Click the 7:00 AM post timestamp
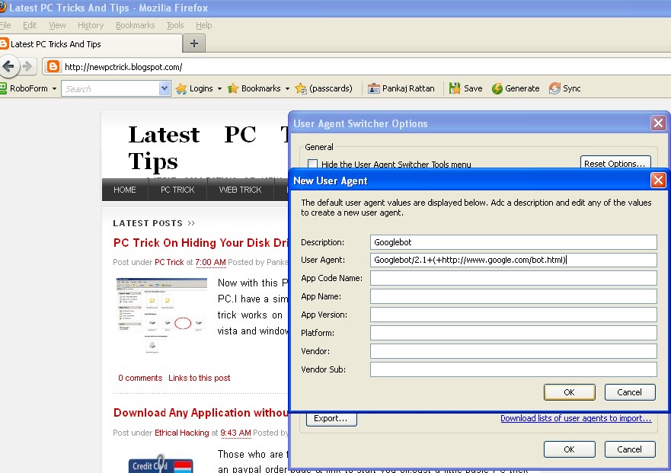 (210, 262)
